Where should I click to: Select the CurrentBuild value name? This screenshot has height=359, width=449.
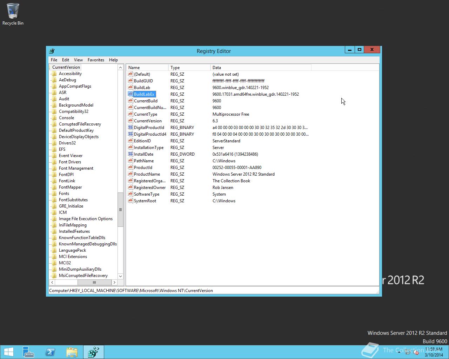(x=146, y=101)
